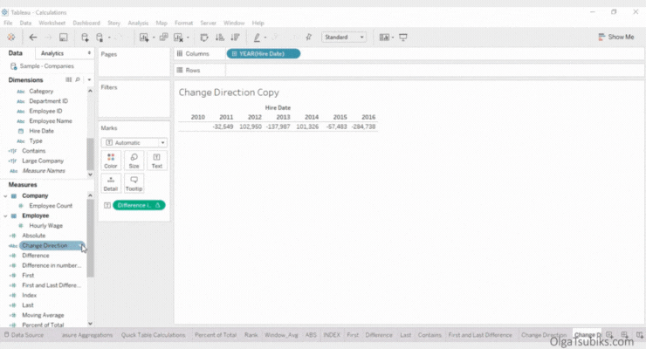This screenshot has height=349, width=646.
Task: Open the Text mark card
Action: (x=157, y=161)
